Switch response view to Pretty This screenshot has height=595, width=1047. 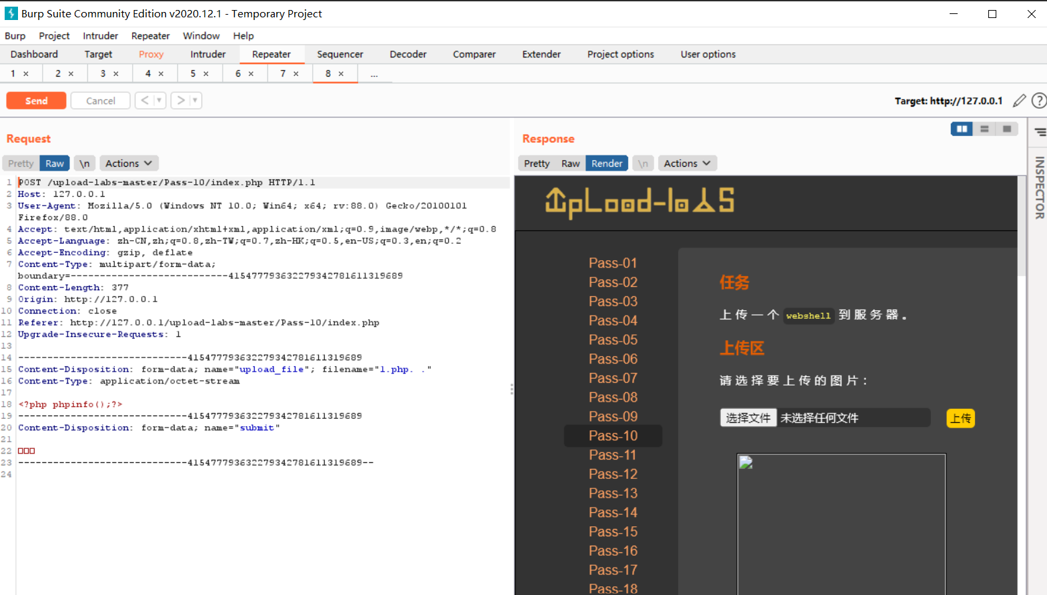click(x=537, y=163)
